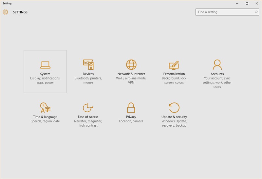Open the 'Your account, sync settings' description
Viewport: 262px width, 179px height.
point(217,82)
